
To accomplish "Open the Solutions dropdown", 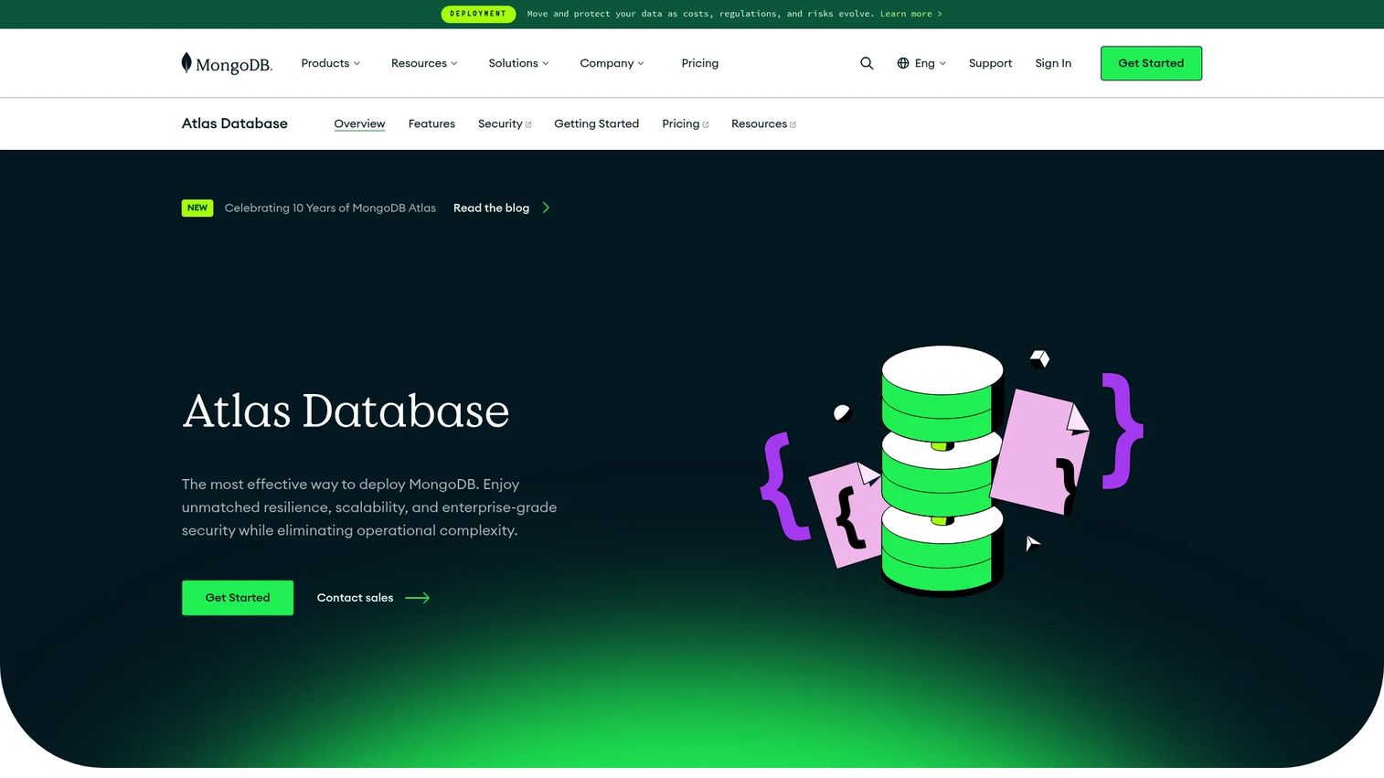I will tap(518, 63).
